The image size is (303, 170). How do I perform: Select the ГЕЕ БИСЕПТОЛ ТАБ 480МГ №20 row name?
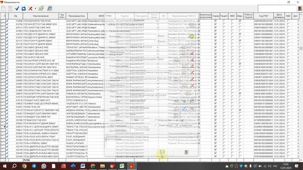pos(40,24)
